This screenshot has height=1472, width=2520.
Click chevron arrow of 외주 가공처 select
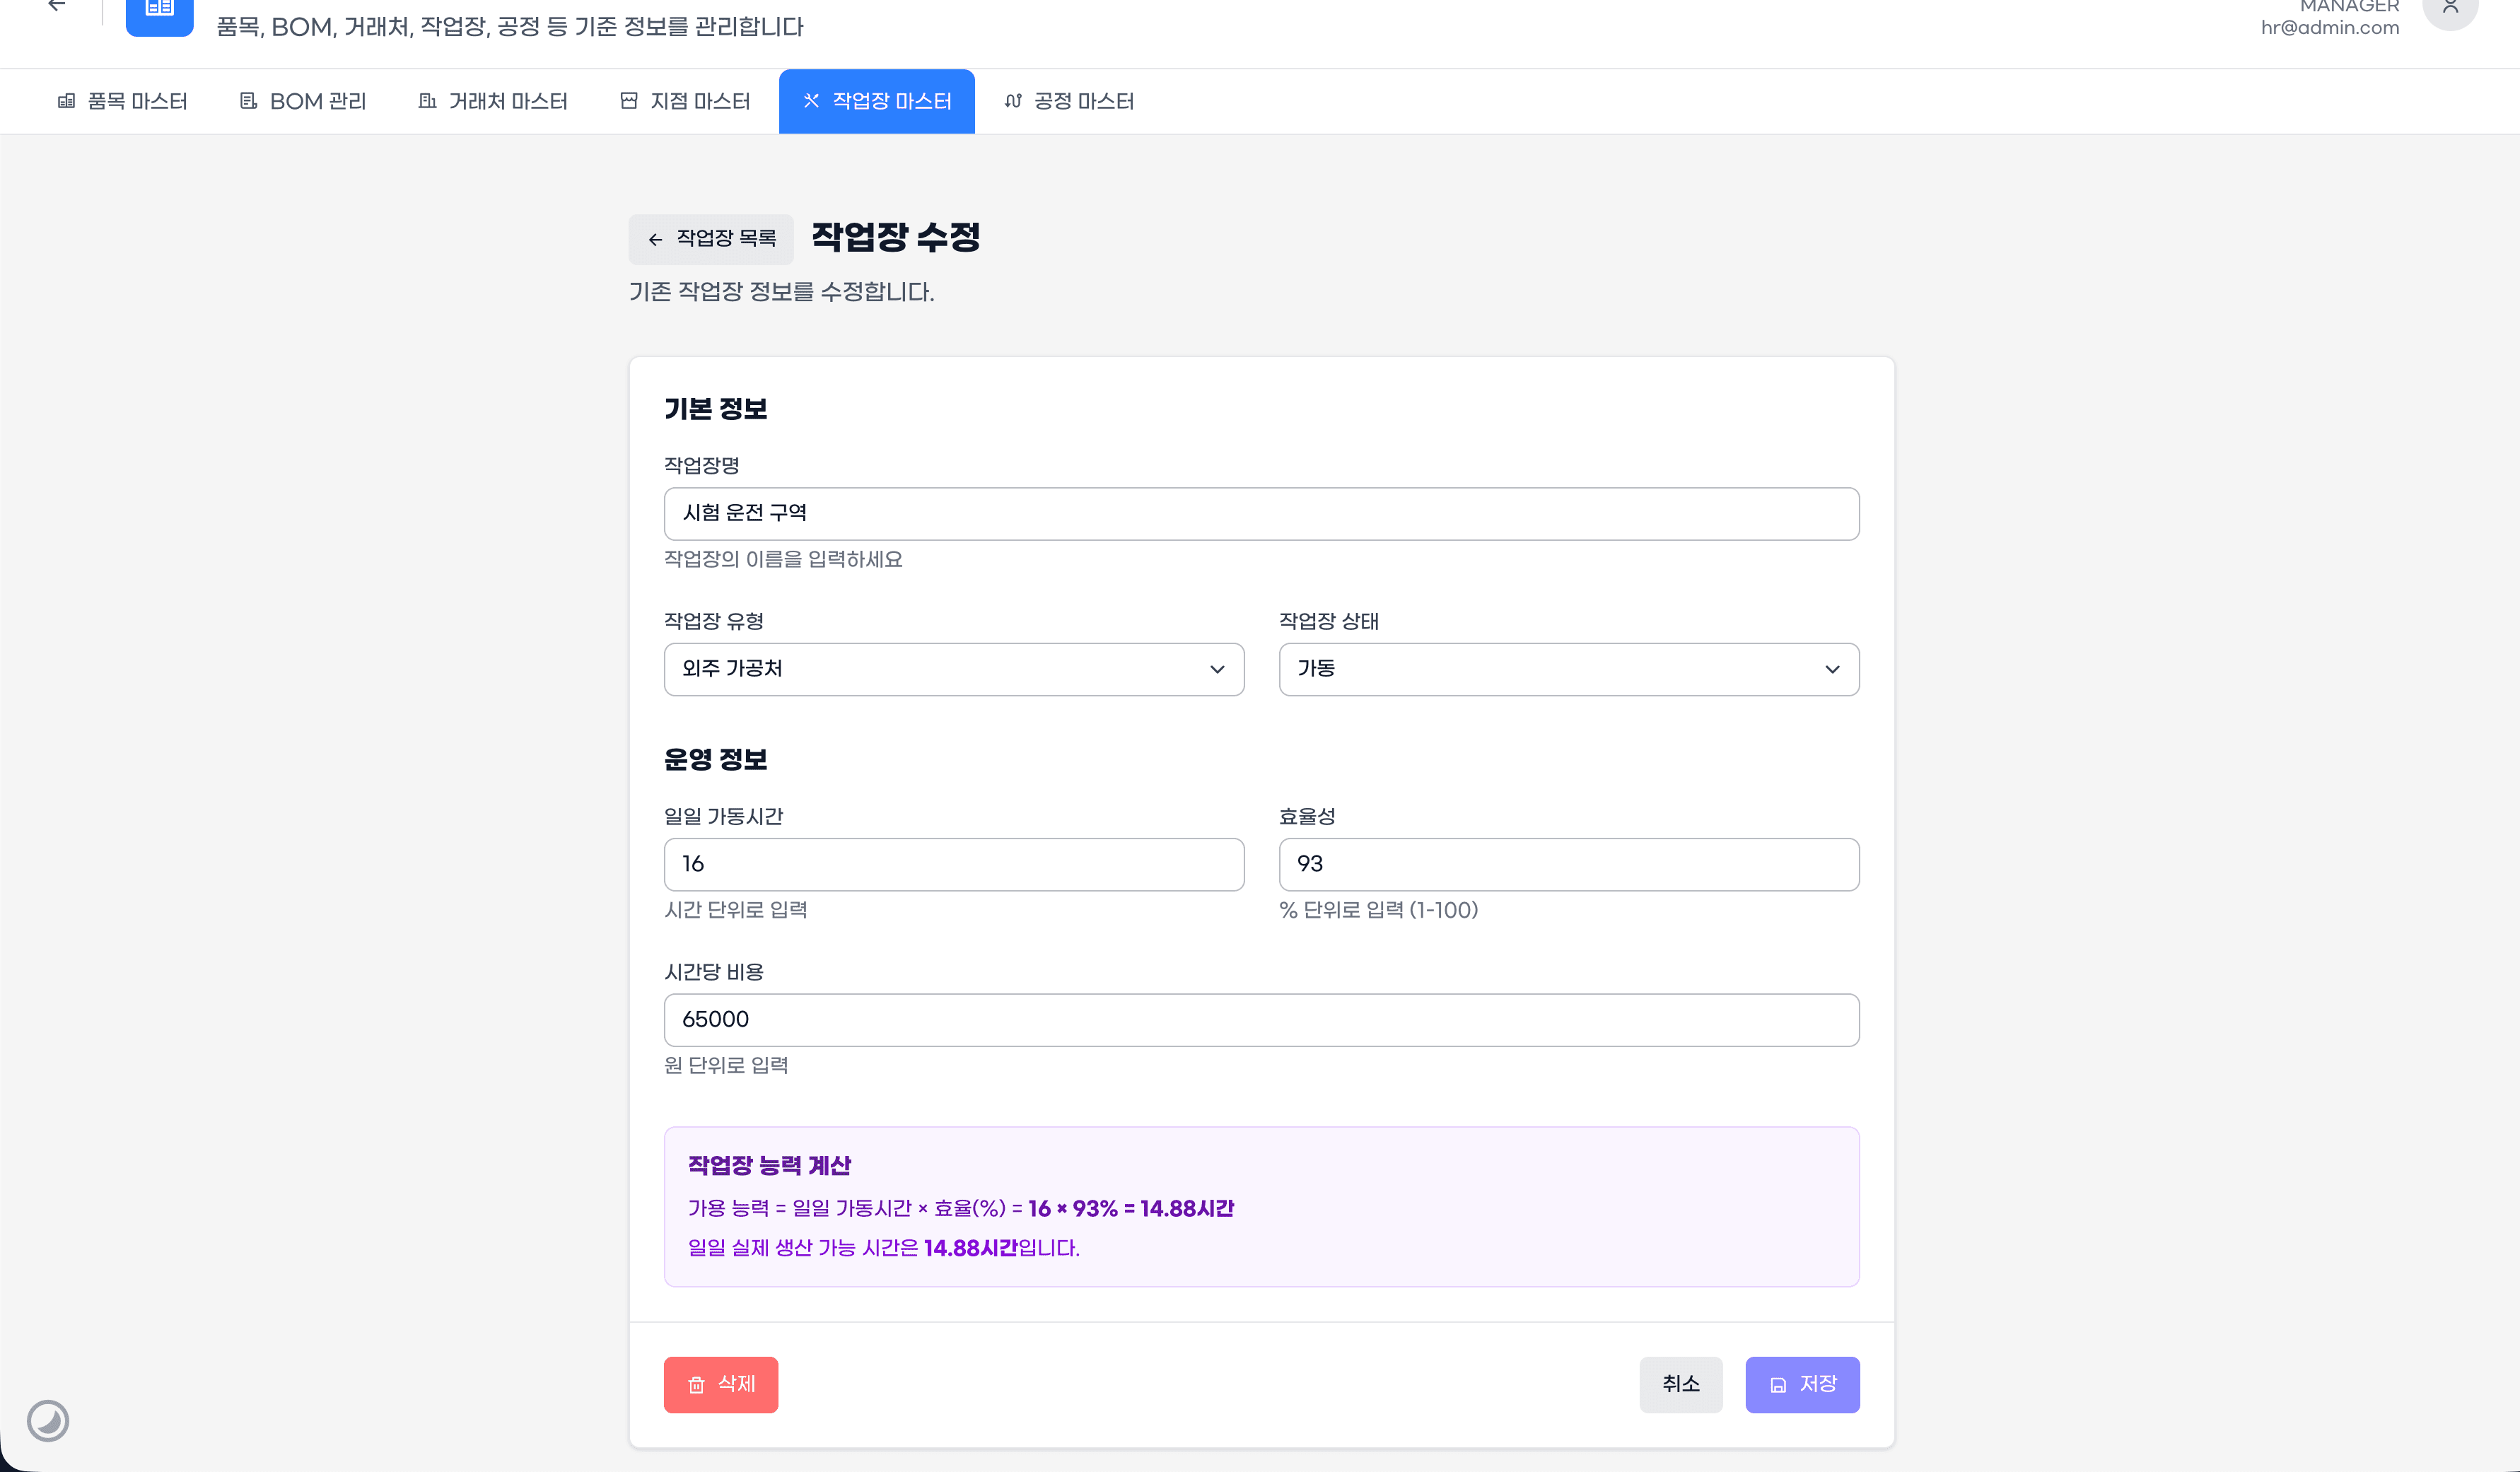click(x=1217, y=669)
